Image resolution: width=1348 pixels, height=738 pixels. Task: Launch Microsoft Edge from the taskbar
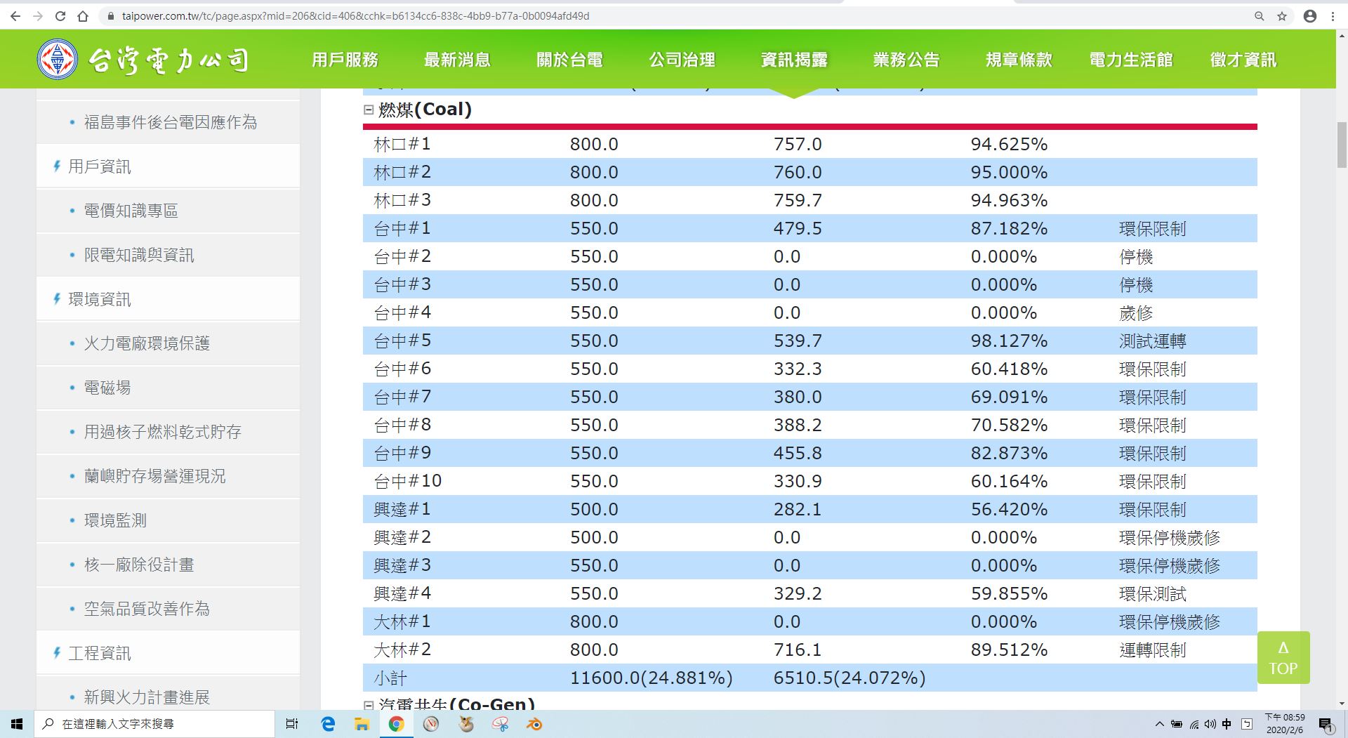click(328, 724)
